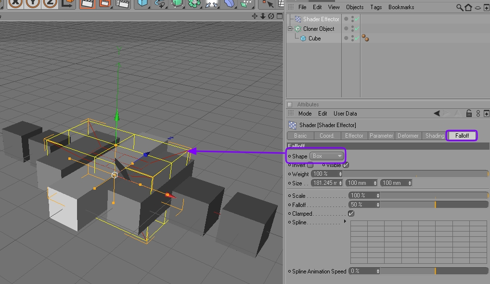This screenshot has height=284, width=490.
Task: Select the Falloff tab
Action: 462,136
